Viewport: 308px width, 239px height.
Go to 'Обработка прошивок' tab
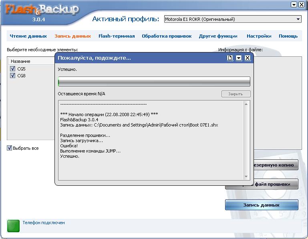pos(167,36)
